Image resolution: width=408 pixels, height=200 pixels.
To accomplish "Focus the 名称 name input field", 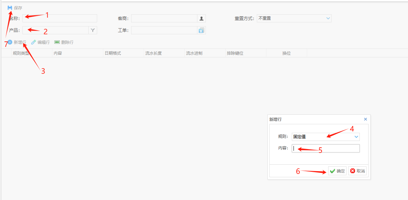I will (x=60, y=18).
